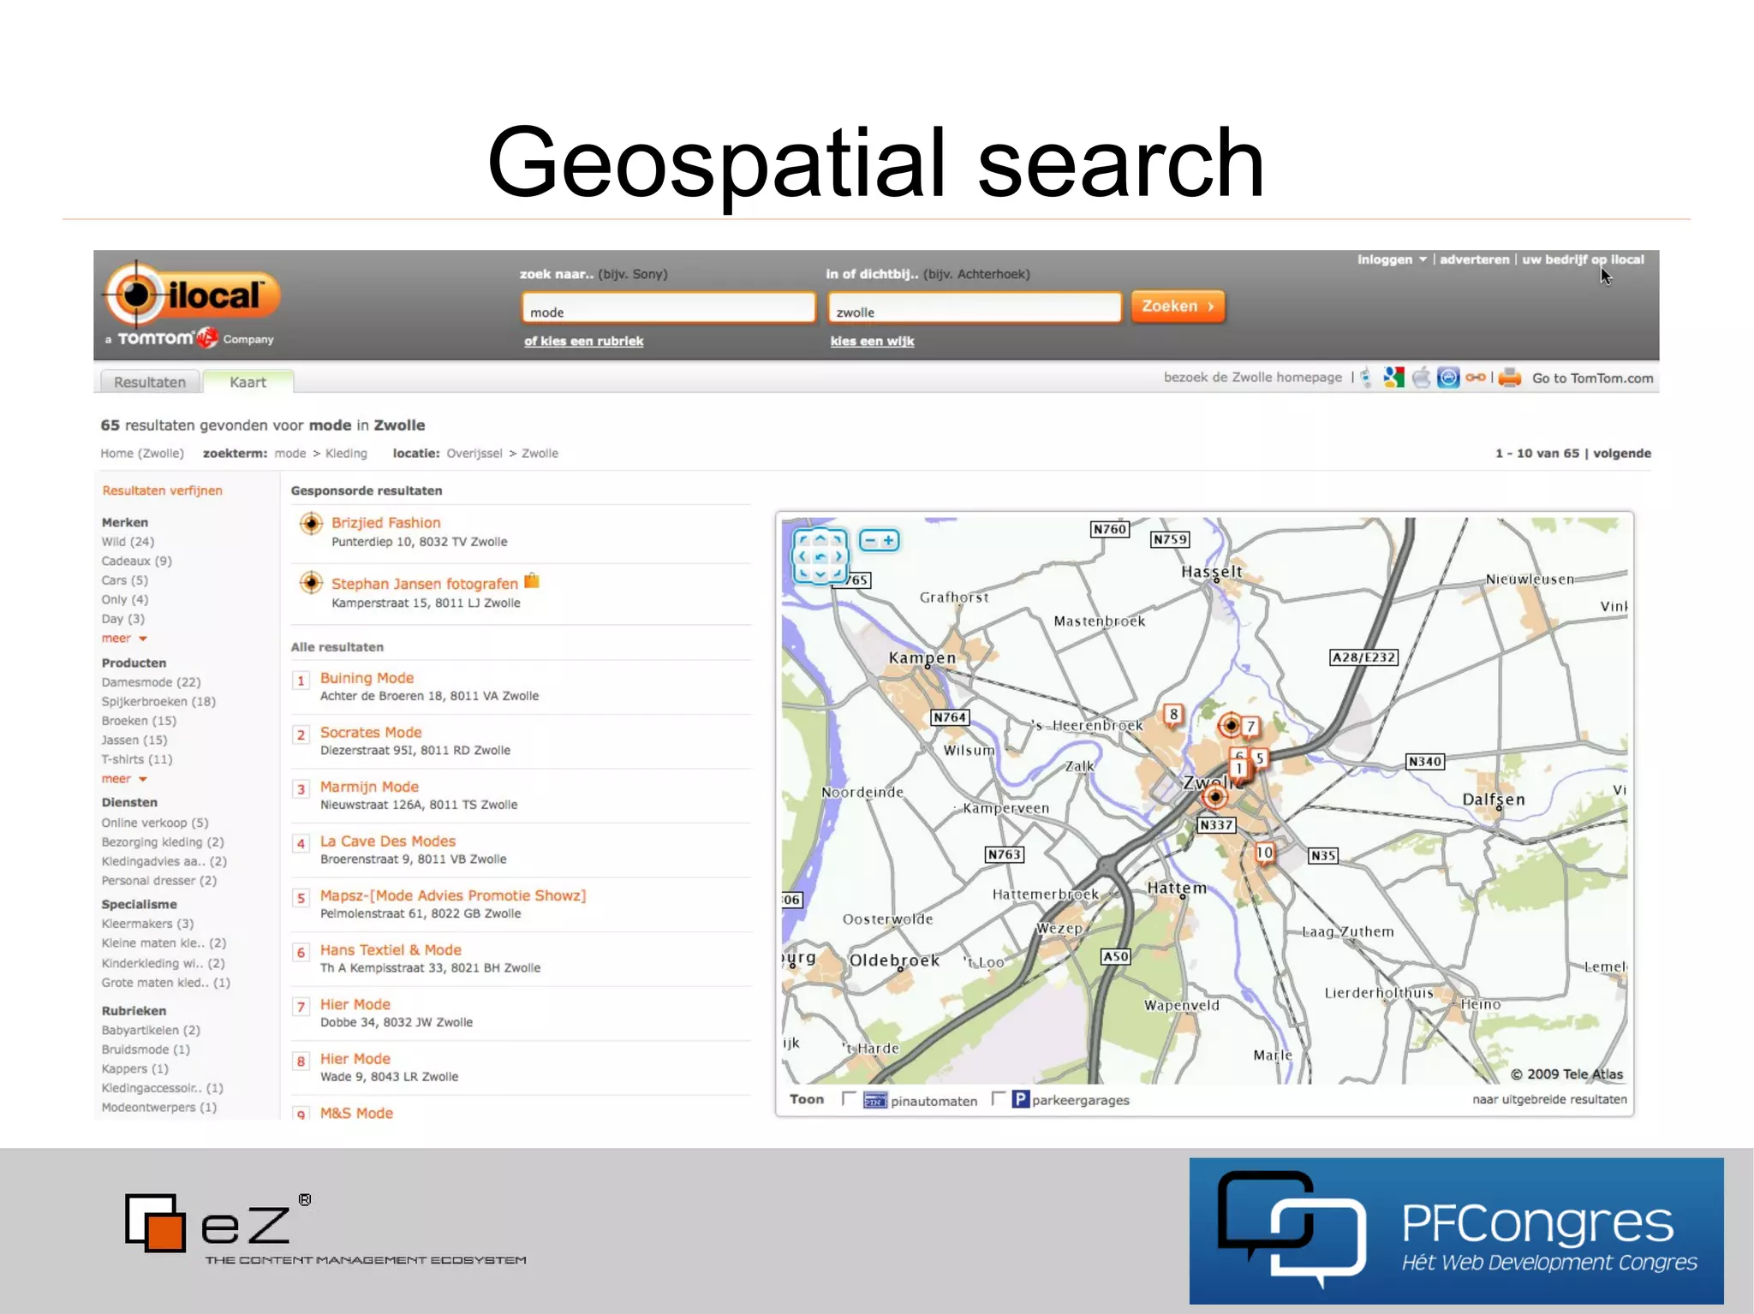Filter by Online verkoop (5)
This screenshot has width=1754, height=1314.
pos(154,823)
